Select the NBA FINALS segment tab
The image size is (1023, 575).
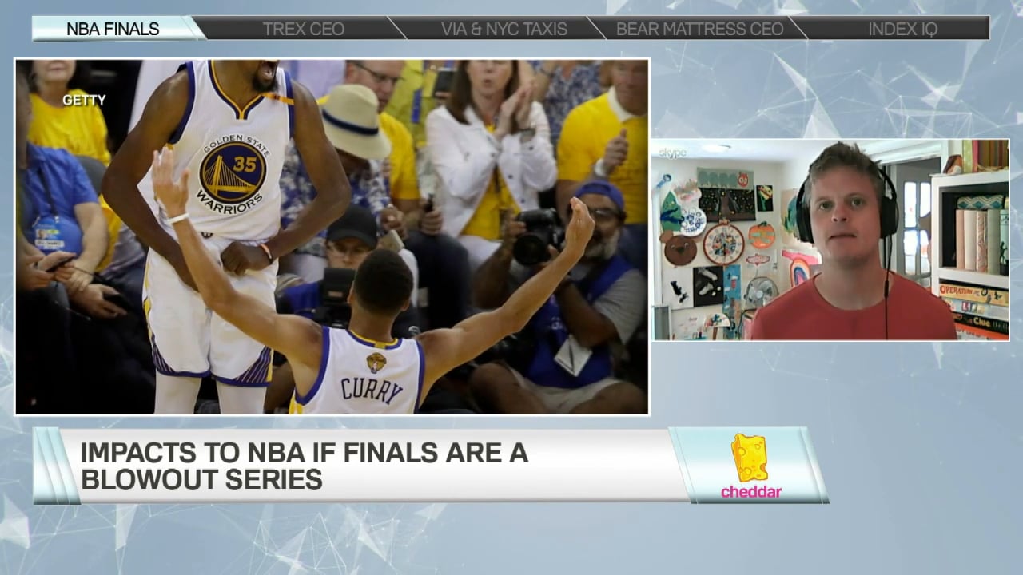(113, 29)
